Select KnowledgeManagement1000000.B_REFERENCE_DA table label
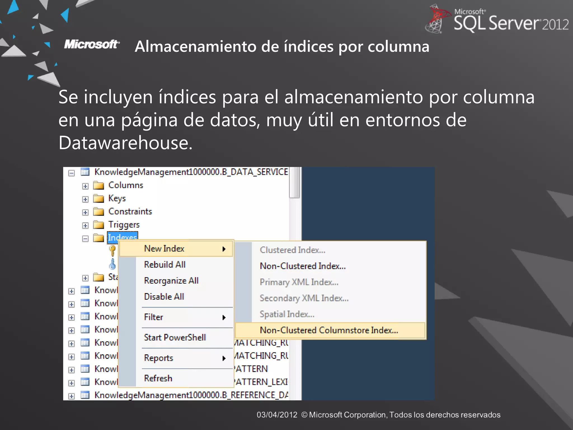Screen dimensions: 573x430 [x=191, y=395]
